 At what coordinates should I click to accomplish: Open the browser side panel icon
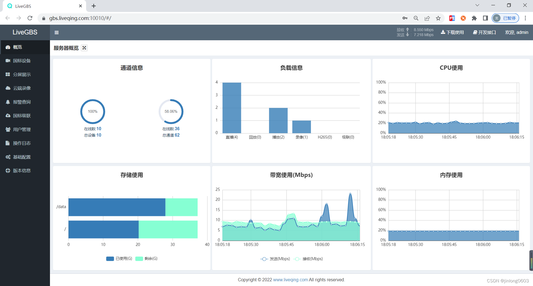point(485,18)
